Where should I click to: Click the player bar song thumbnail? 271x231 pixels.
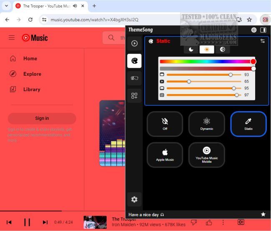[95, 222]
